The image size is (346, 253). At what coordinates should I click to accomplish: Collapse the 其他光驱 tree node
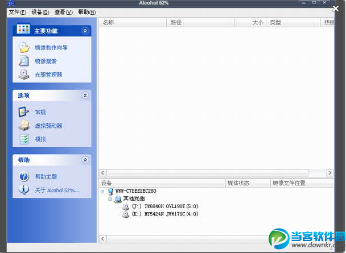tap(110, 199)
